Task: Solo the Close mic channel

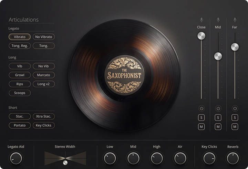Action: (201, 118)
